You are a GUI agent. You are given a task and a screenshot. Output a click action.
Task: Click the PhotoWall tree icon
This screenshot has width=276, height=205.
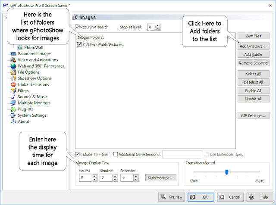pos(20,48)
